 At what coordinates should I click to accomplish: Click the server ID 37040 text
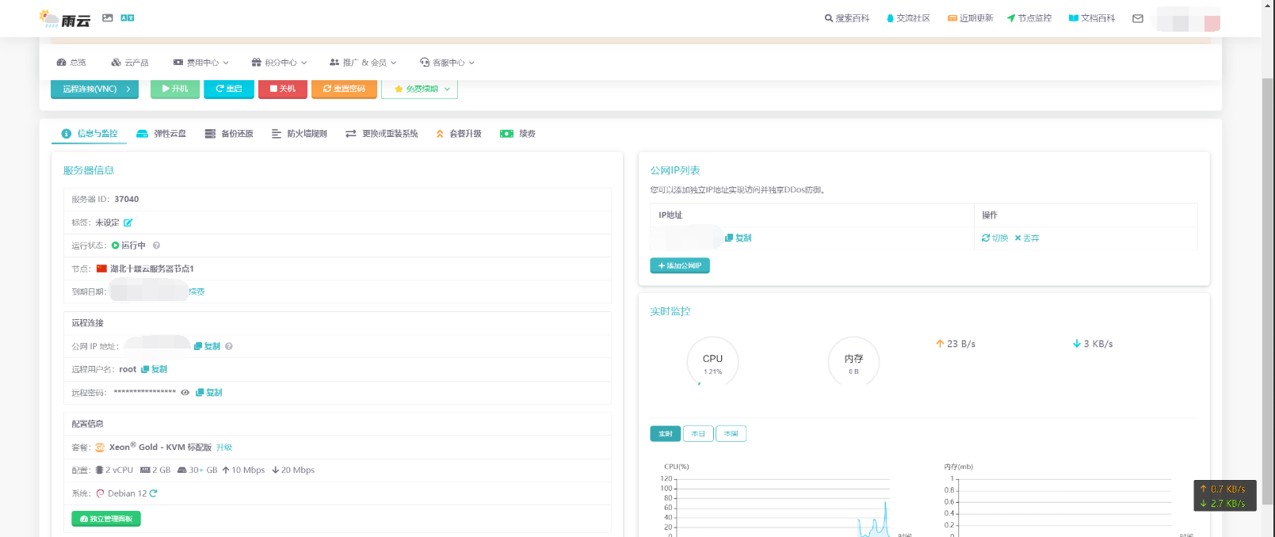[126, 200]
